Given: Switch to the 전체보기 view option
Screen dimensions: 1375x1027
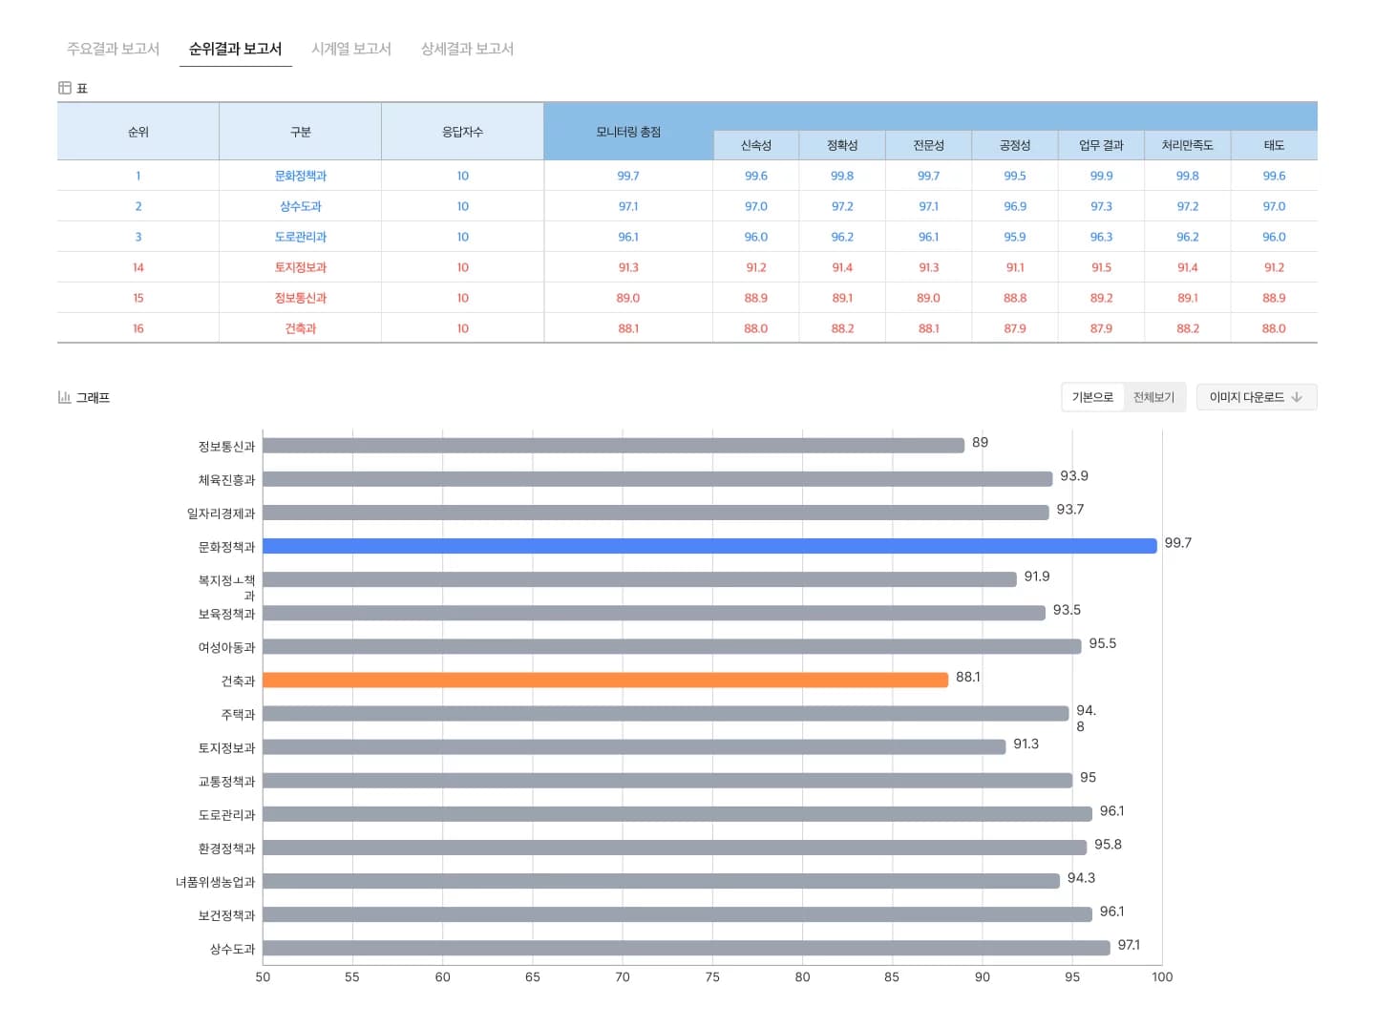Looking at the screenshot, I should pos(1154,397).
